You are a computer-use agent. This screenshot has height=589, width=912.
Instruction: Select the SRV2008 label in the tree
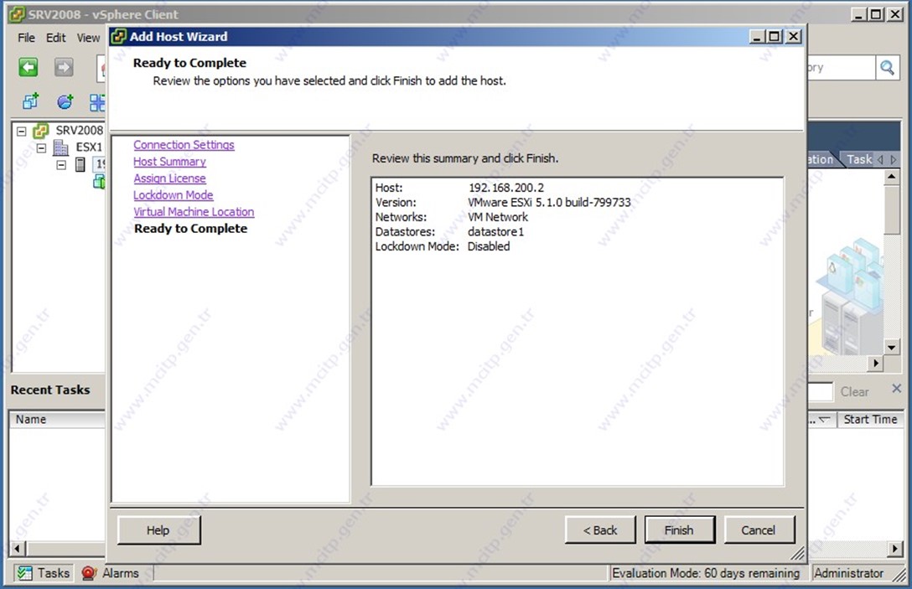click(x=79, y=130)
